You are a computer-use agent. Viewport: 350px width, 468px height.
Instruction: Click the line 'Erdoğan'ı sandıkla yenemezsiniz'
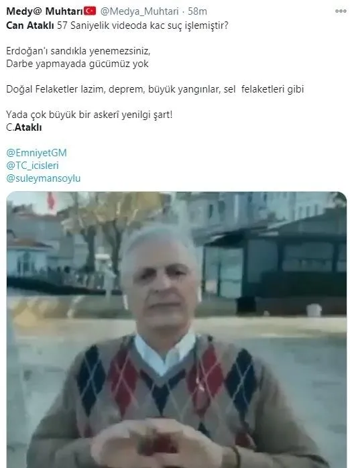[x=78, y=51]
